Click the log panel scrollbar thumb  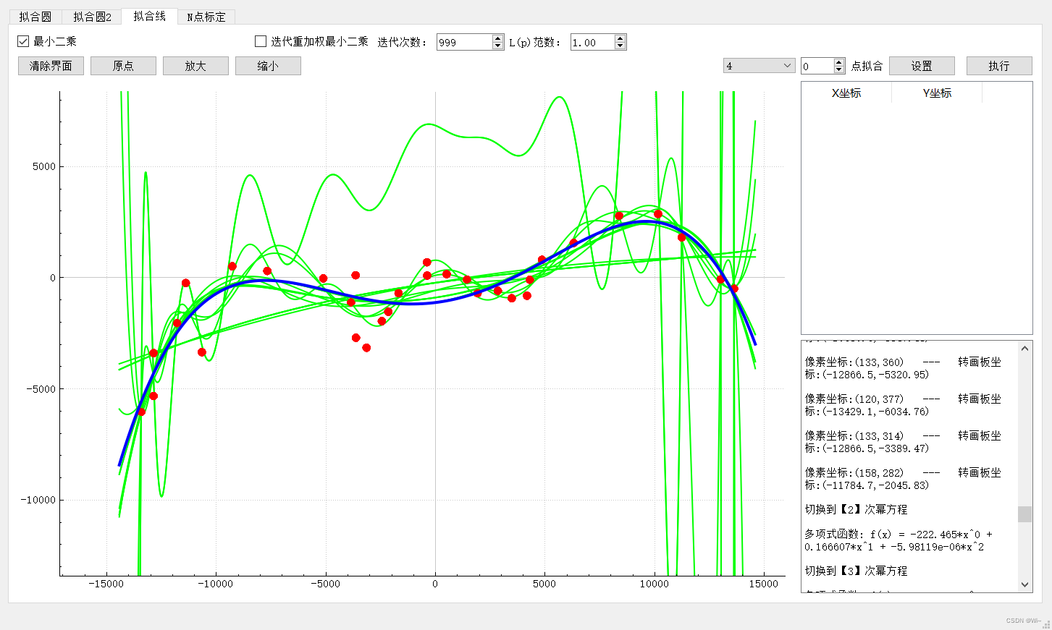click(x=1024, y=514)
